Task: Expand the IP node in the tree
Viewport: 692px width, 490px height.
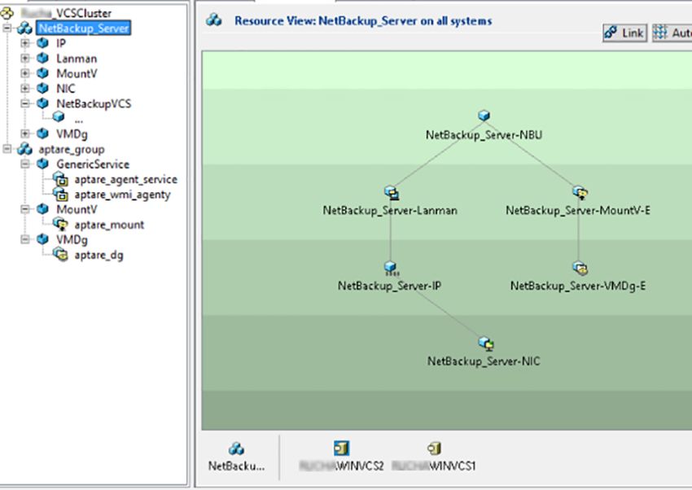Action: point(25,43)
